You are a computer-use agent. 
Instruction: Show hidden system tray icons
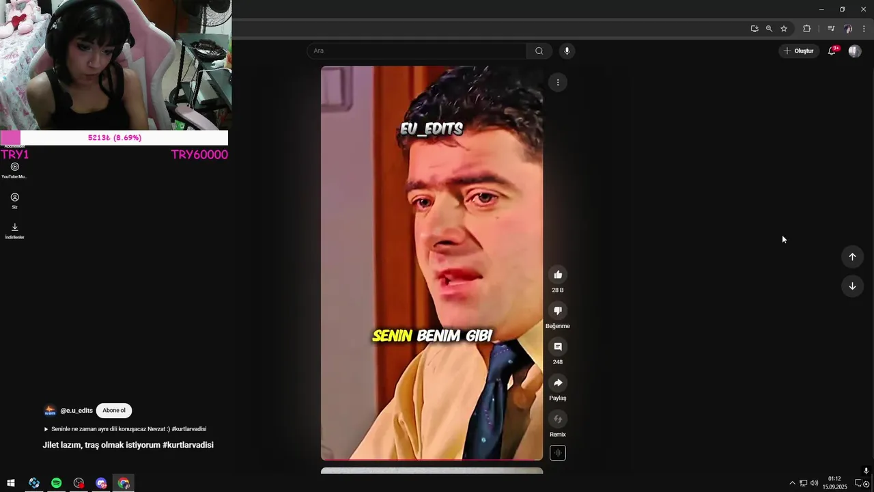[x=792, y=483]
